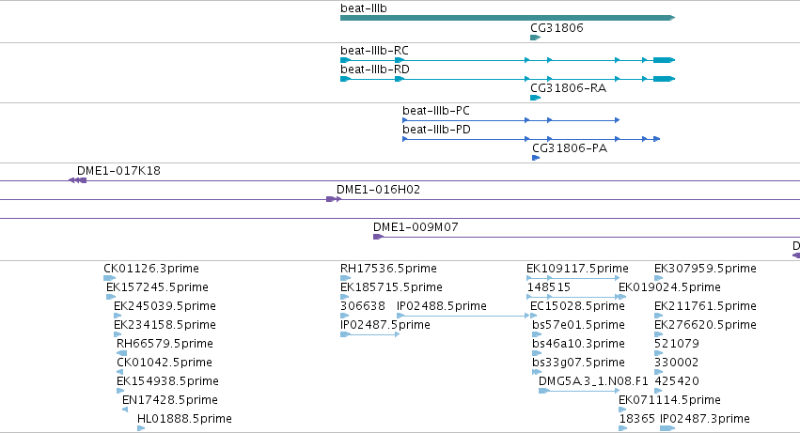Click the IP02488.5prime EST feature line
Screen dimensions: 800x433
point(463,316)
